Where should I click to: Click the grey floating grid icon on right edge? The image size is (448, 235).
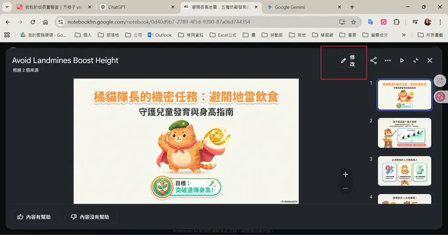440,81
